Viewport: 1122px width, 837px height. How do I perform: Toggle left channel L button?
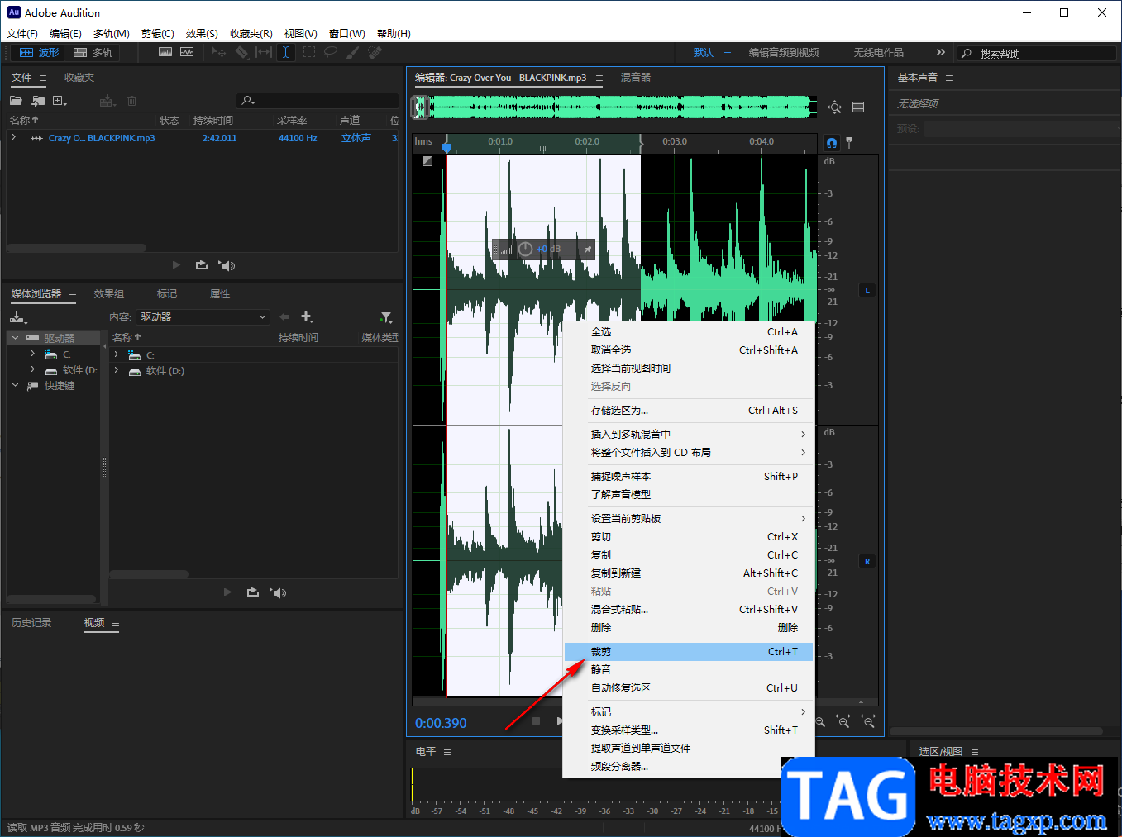tap(867, 291)
